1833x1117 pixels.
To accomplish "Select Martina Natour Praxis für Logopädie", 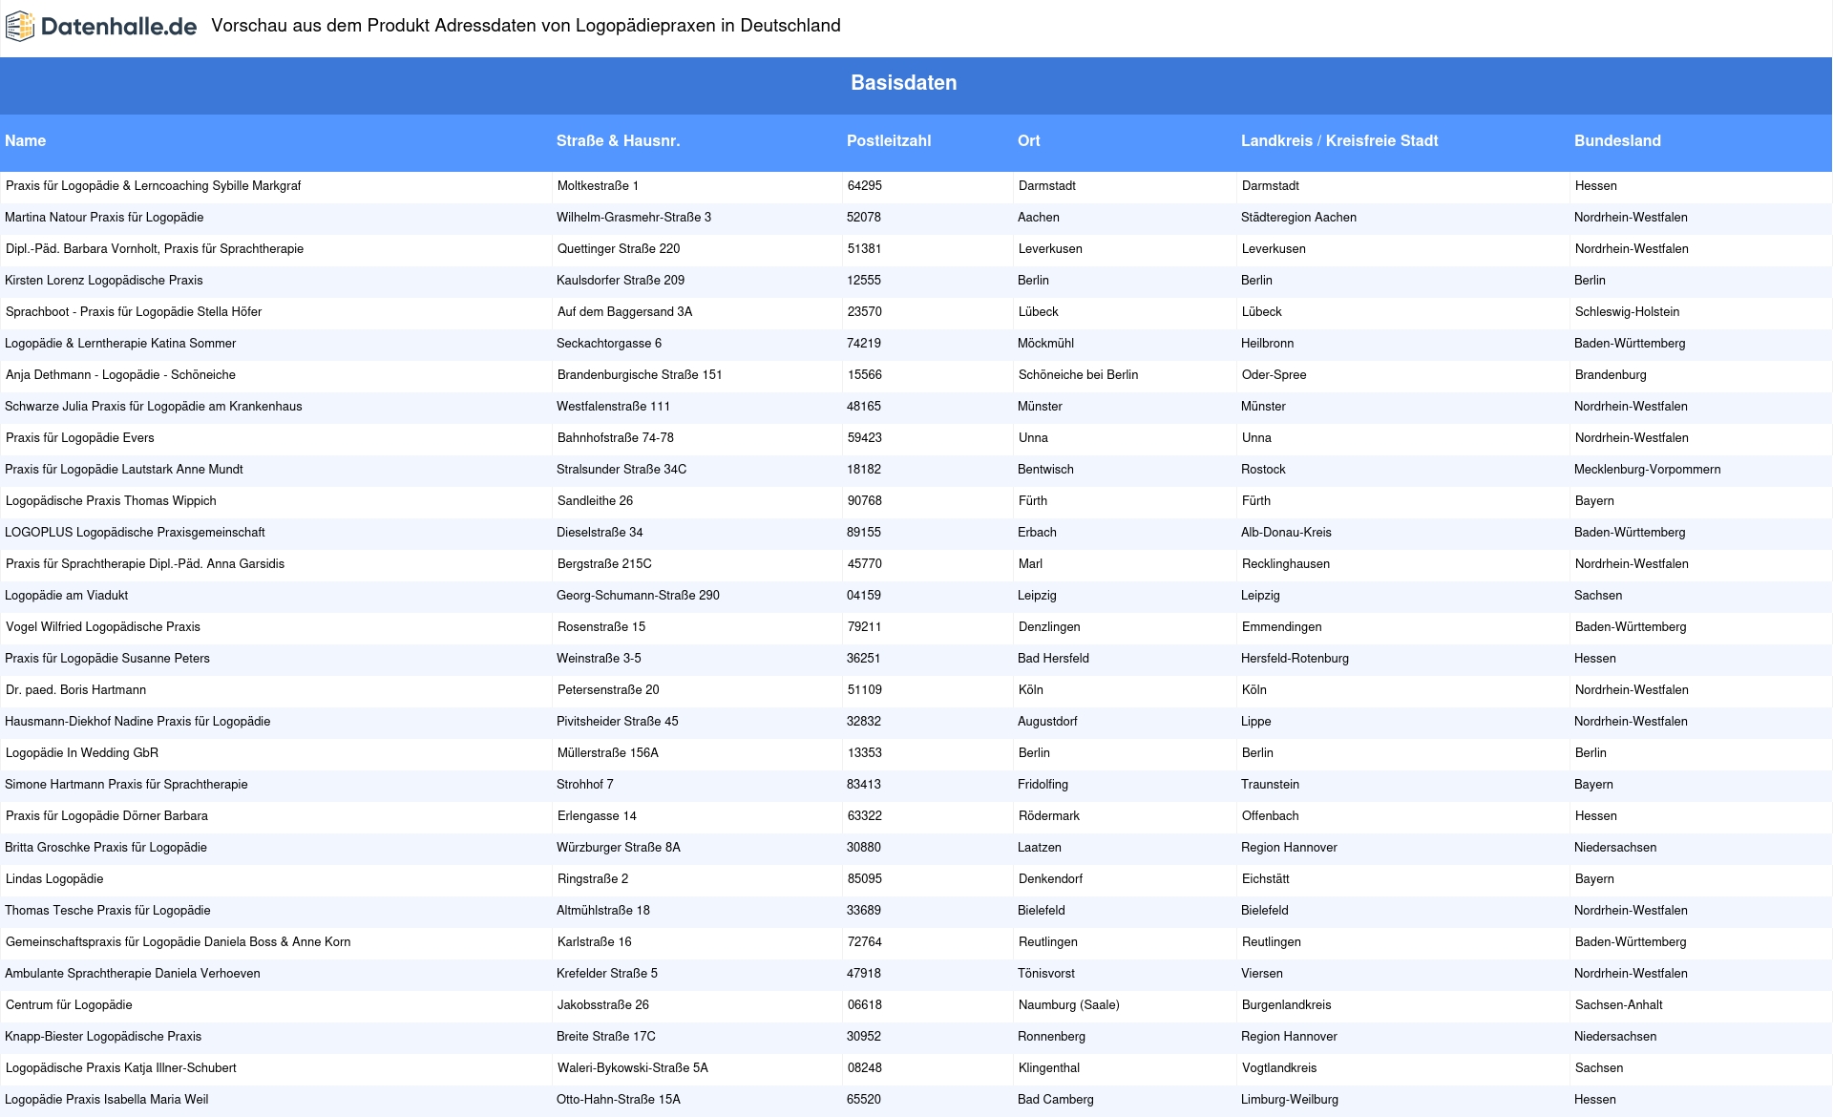I will point(104,218).
